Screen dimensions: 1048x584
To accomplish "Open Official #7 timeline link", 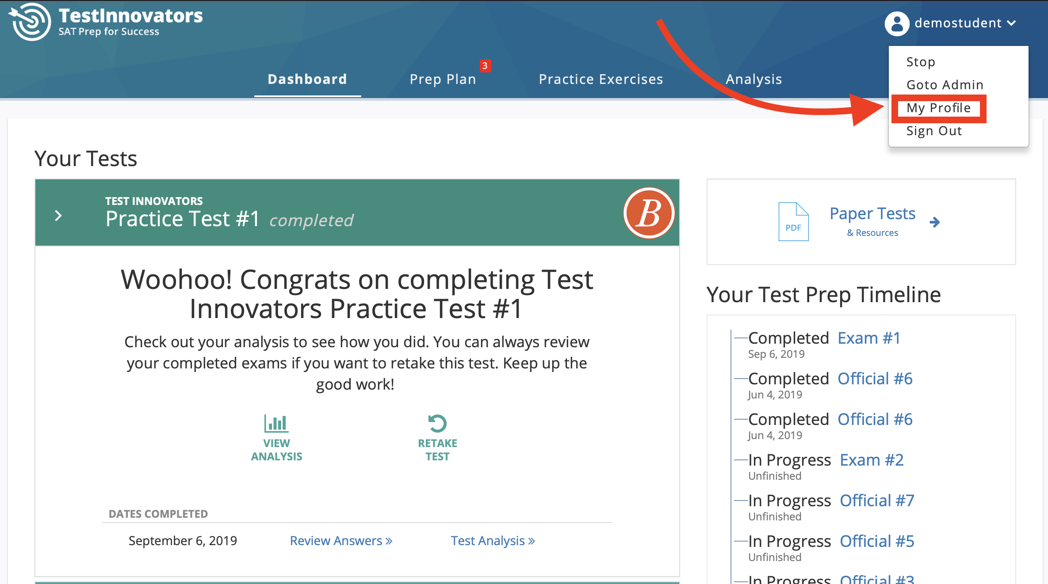I will pos(876,501).
